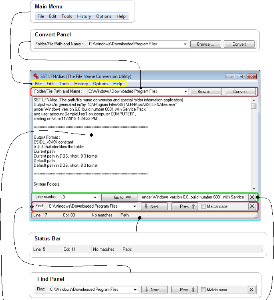This screenshot has width=274, height=300.
Task: Open File menu in the SST LFNAlias window
Action: [x=38, y=84]
